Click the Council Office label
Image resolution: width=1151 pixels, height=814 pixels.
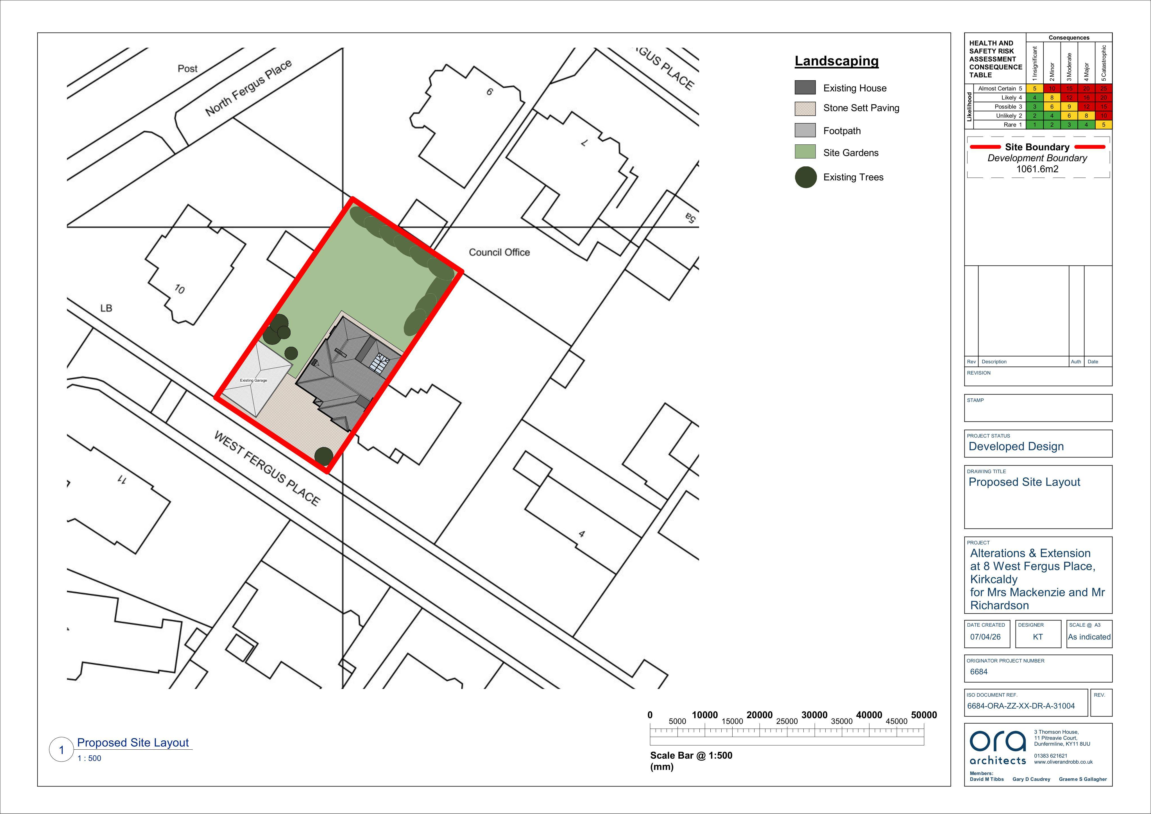coord(499,252)
